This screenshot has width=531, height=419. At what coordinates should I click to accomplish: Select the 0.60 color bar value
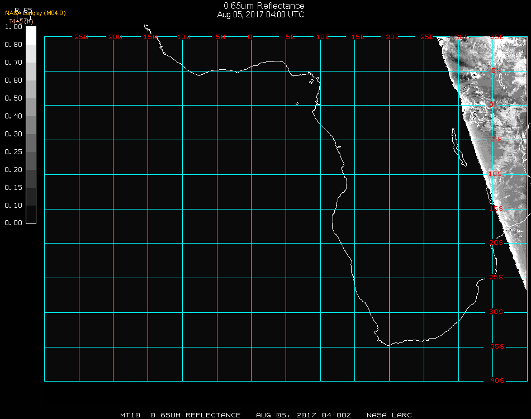13,80
